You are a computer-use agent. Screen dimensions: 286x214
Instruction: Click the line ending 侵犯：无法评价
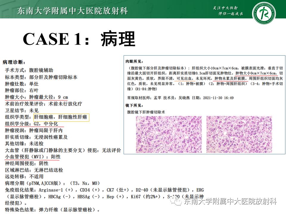[x=63, y=150]
